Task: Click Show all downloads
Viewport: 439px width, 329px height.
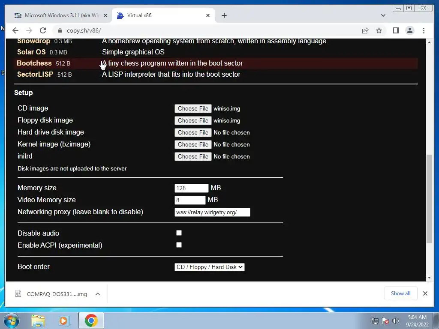Action: coord(401,293)
